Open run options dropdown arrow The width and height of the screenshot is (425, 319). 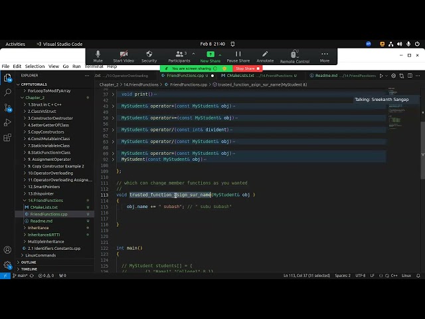tap(386, 76)
